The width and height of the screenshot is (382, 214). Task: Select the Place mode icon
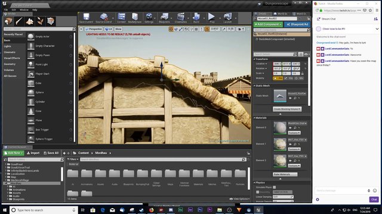[x=8, y=21]
